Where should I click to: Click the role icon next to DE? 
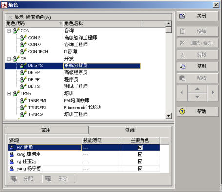click(16, 59)
